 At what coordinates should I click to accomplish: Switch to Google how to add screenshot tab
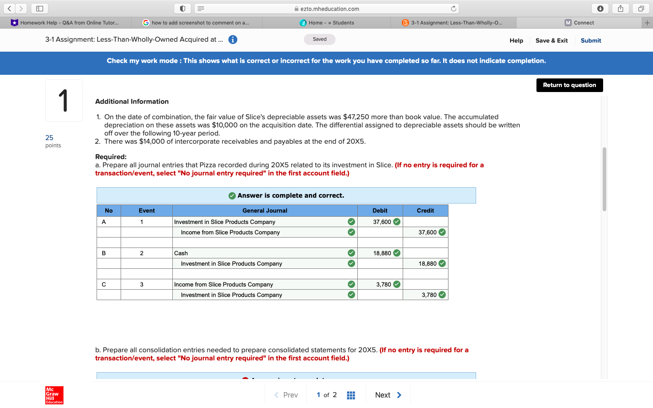click(196, 23)
